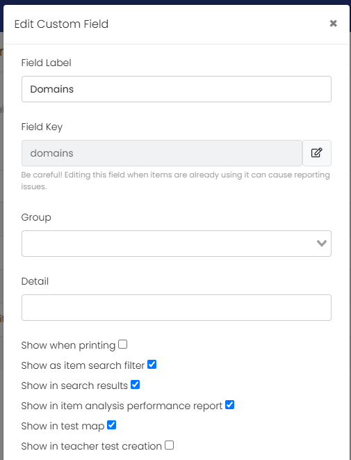
Task: Turn off the Show in test map checkbox
Action: pyautogui.click(x=112, y=425)
